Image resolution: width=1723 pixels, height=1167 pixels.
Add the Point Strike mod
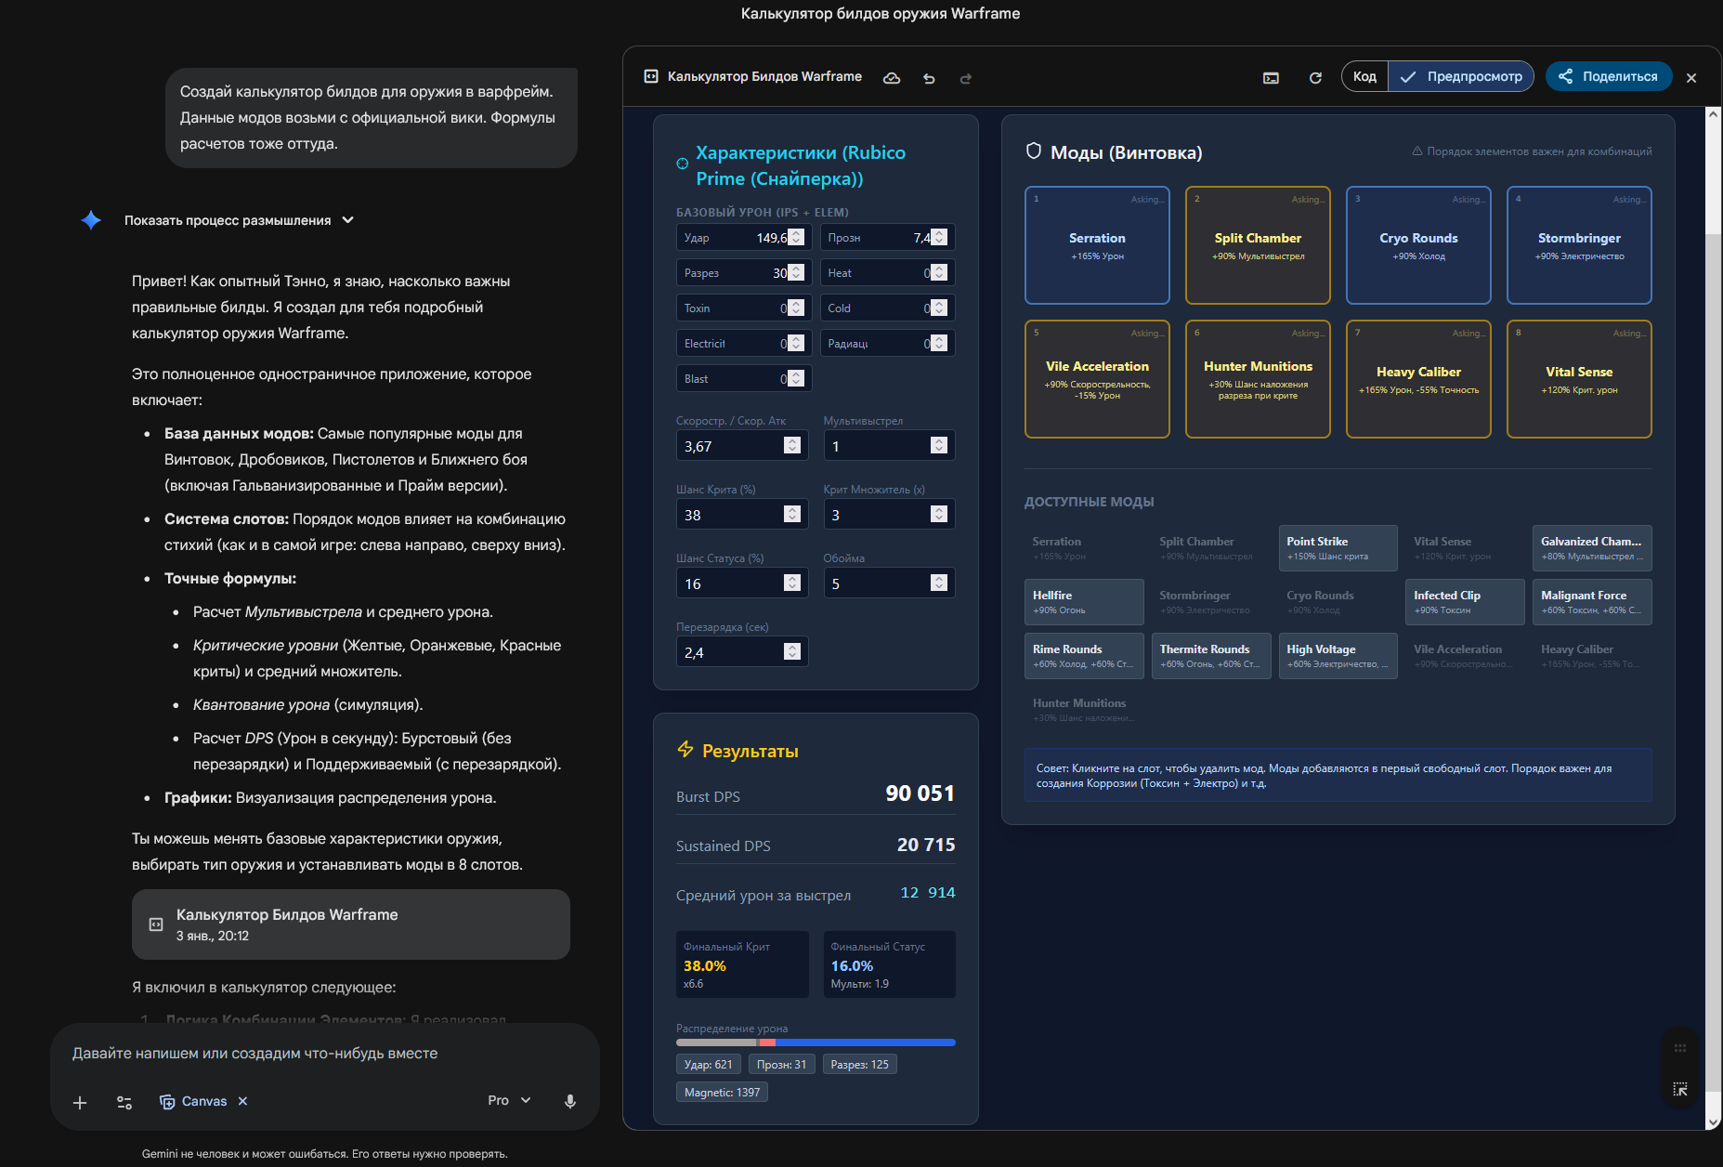click(1338, 548)
